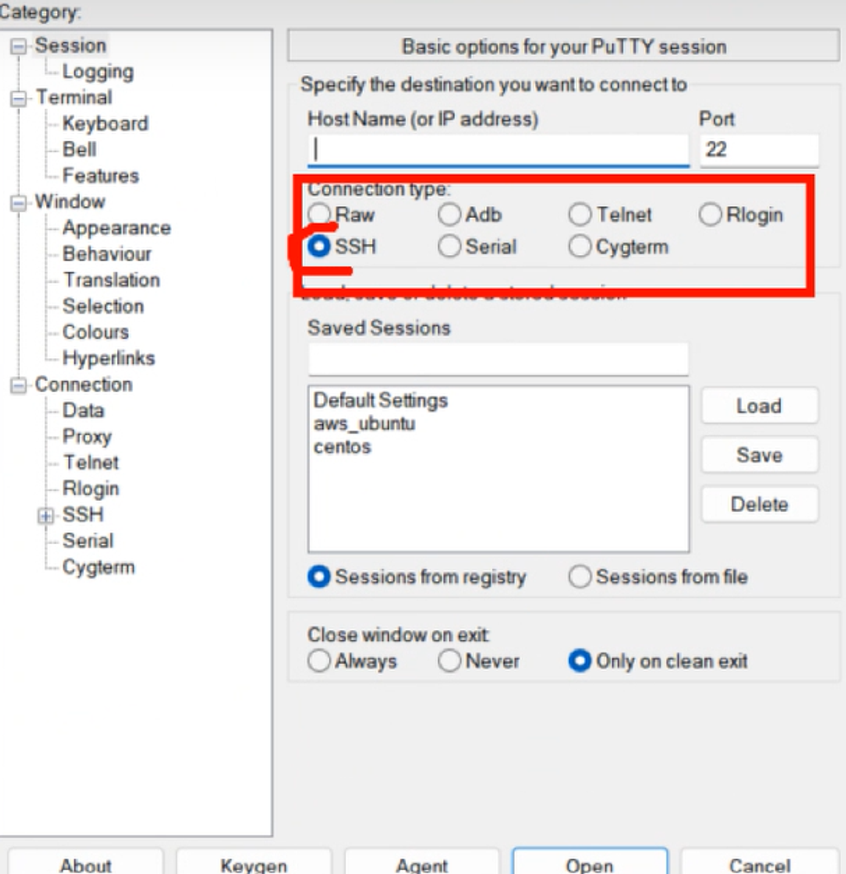Expand the SSH subtree node
Viewport: 846px width, 874px height.
(45, 516)
